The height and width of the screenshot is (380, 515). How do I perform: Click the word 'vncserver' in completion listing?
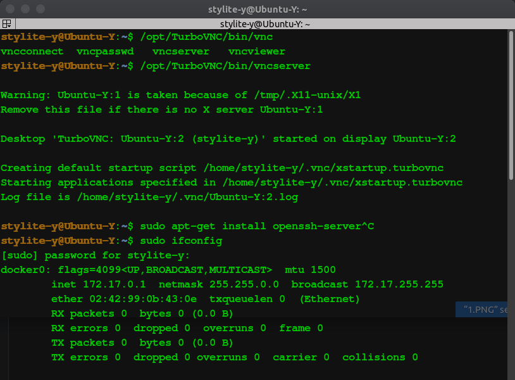click(x=181, y=51)
